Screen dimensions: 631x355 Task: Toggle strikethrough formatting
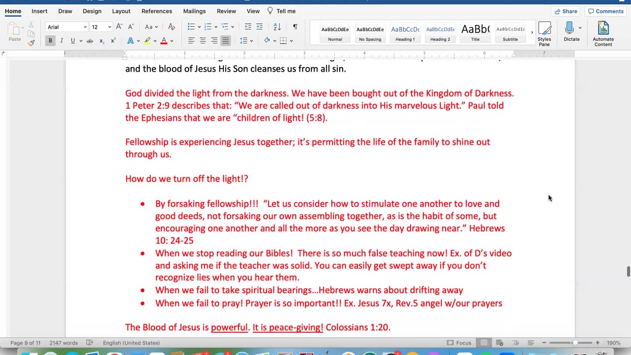tap(90, 40)
